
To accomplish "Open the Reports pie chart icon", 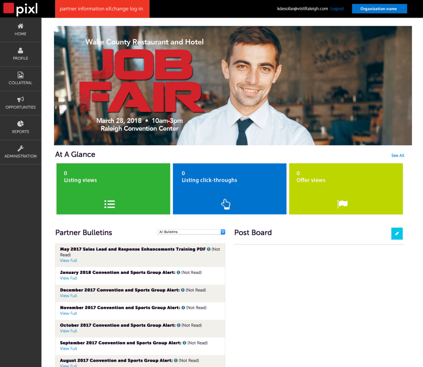I will tap(20, 124).
